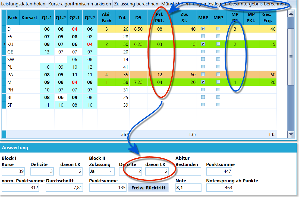Toggle MBP checkbox for subject D
The image size is (299, 197).
tap(203, 29)
